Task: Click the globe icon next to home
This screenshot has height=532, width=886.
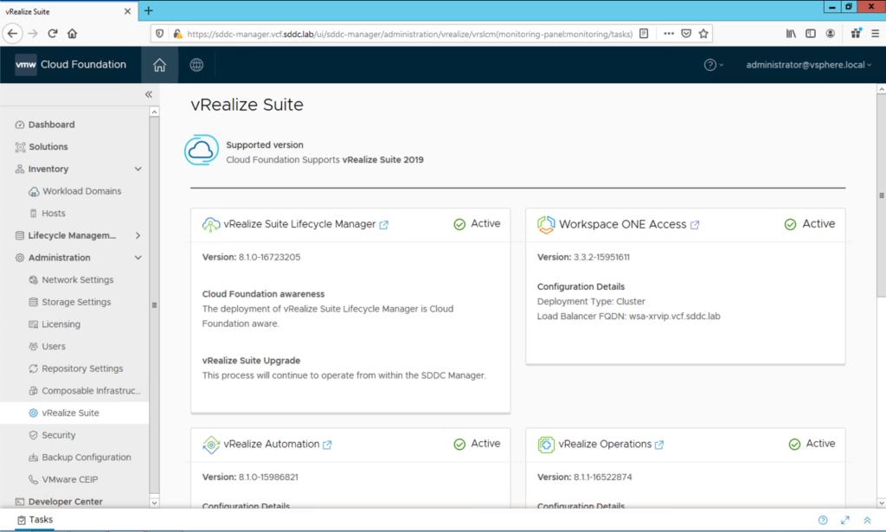Action: point(196,64)
